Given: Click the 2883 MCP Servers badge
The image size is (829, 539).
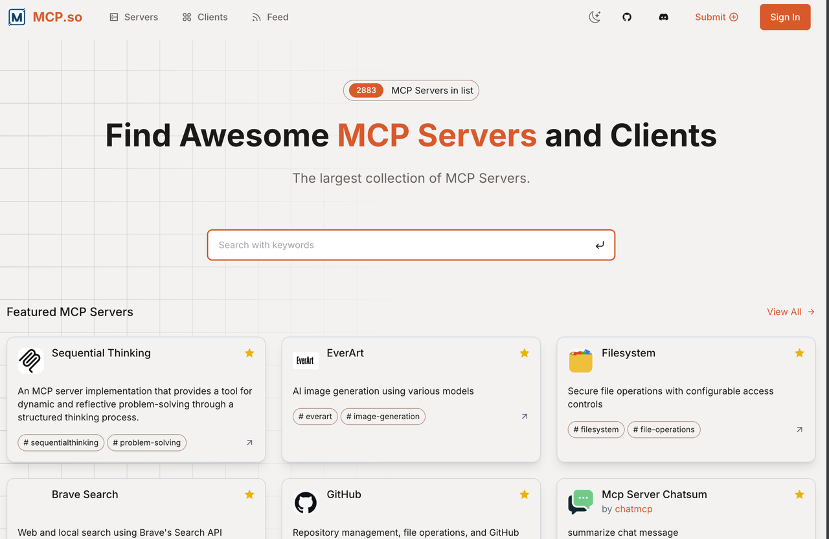Looking at the screenshot, I should (x=411, y=91).
